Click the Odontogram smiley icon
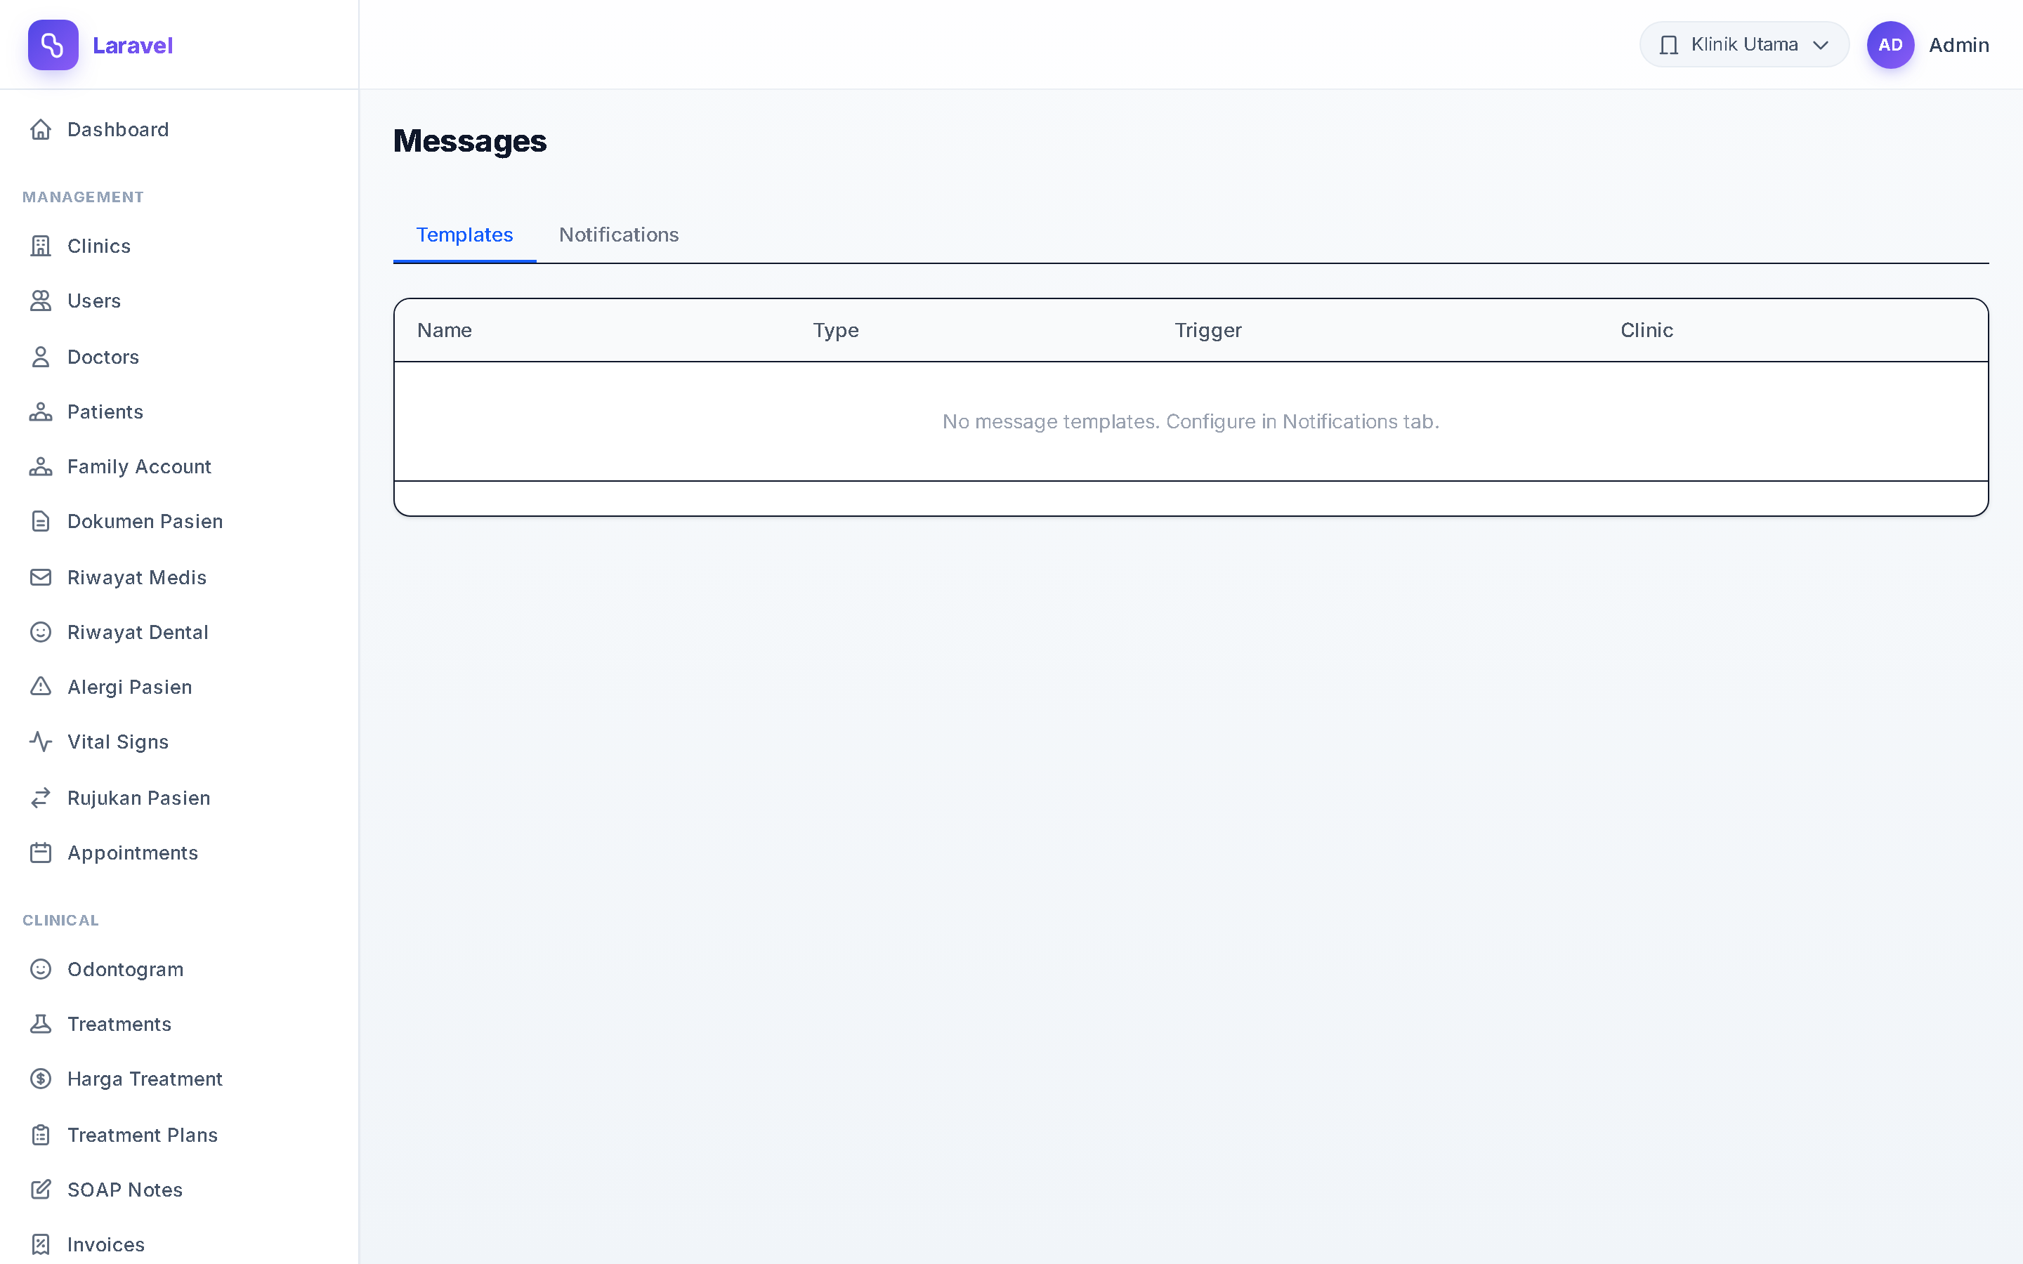Image resolution: width=2023 pixels, height=1264 pixels. 41,970
